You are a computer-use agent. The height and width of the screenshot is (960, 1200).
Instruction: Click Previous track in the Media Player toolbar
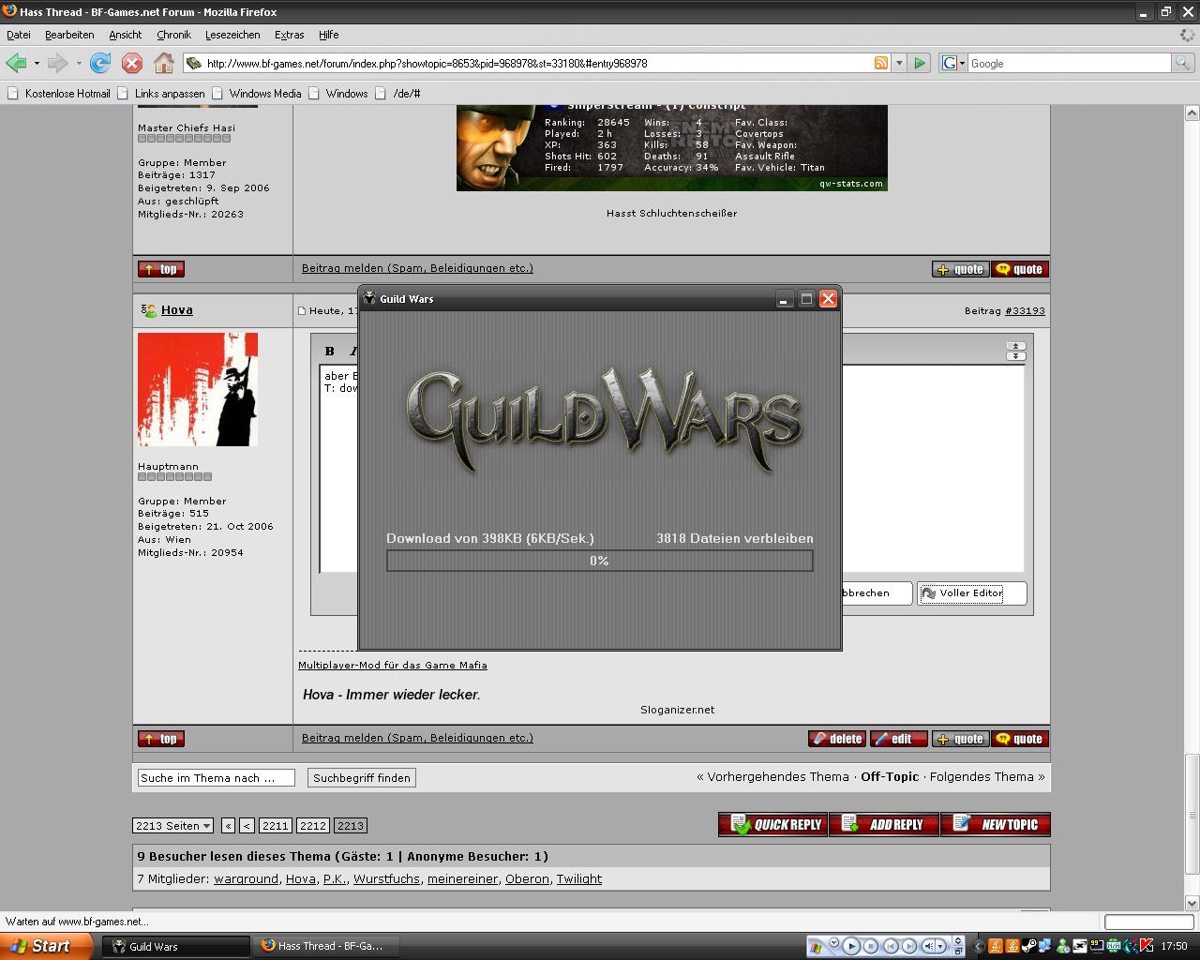891,946
